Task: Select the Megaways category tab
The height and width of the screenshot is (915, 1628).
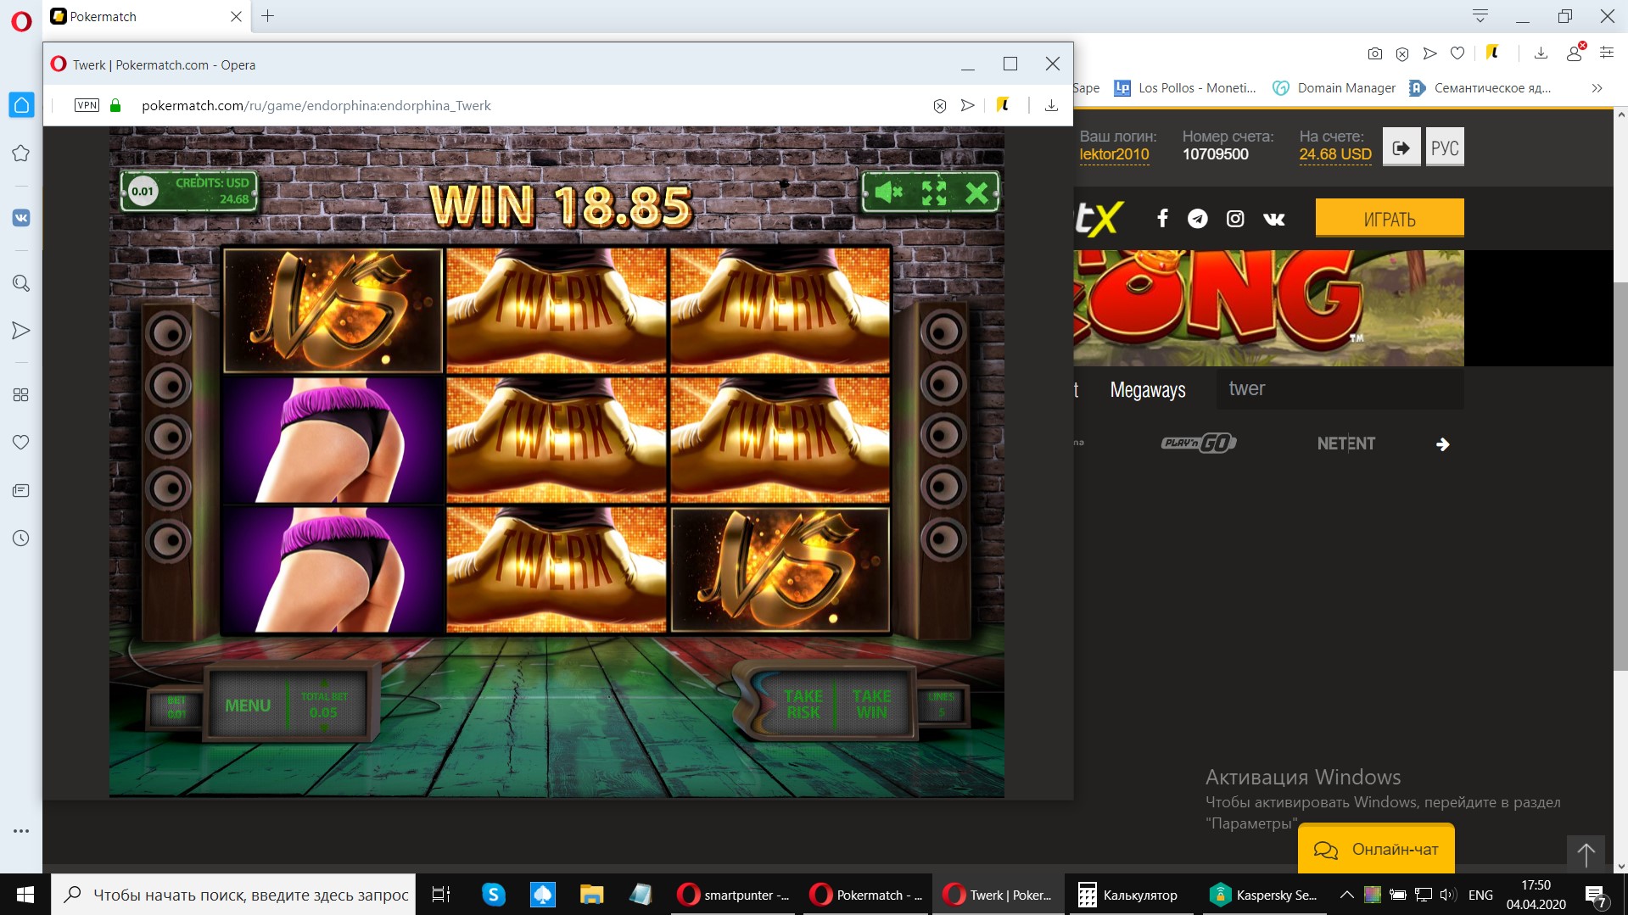Action: [x=1147, y=390]
